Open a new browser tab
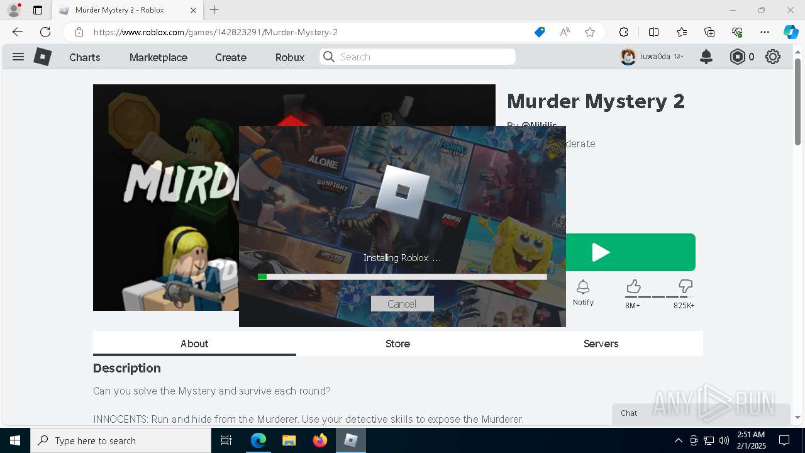Viewport: 805px width, 453px height. (x=214, y=10)
